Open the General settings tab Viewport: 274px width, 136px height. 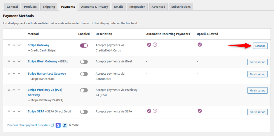pyautogui.click(x=12, y=7)
